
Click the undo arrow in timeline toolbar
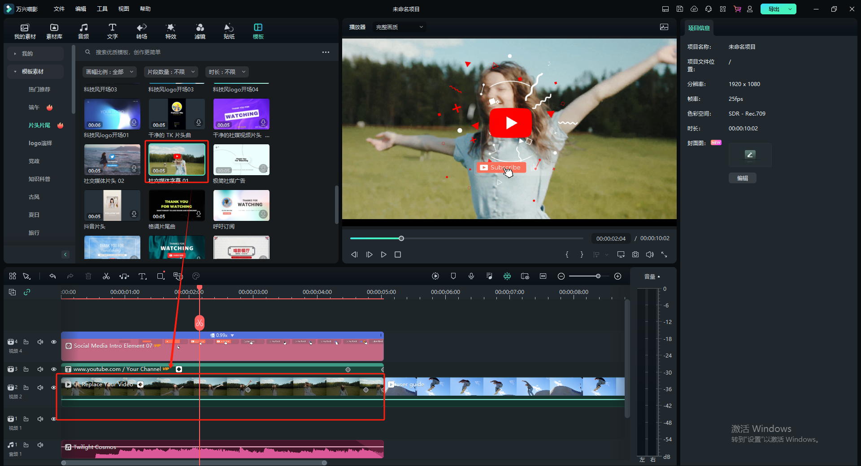coord(52,276)
